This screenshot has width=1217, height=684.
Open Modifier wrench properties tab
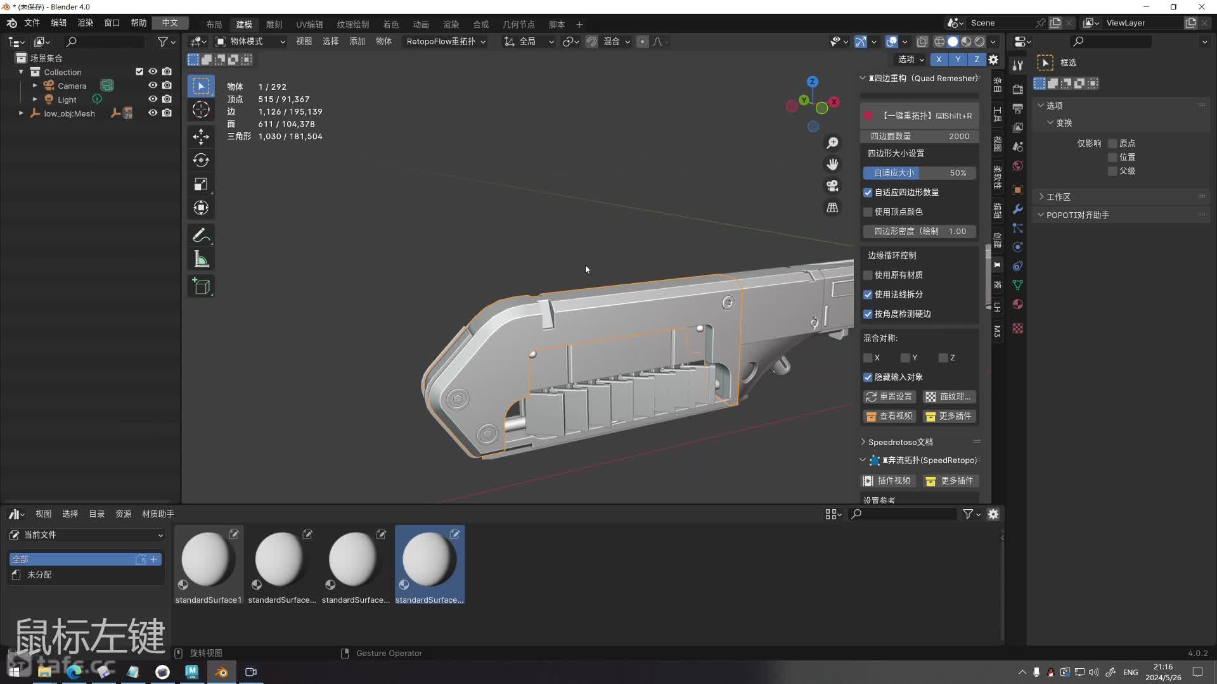click(1018, 209)
